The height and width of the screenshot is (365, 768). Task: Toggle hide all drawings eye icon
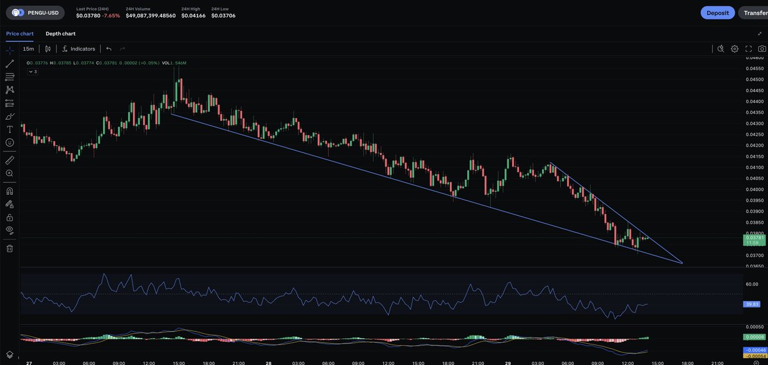(x=10, y=229)
